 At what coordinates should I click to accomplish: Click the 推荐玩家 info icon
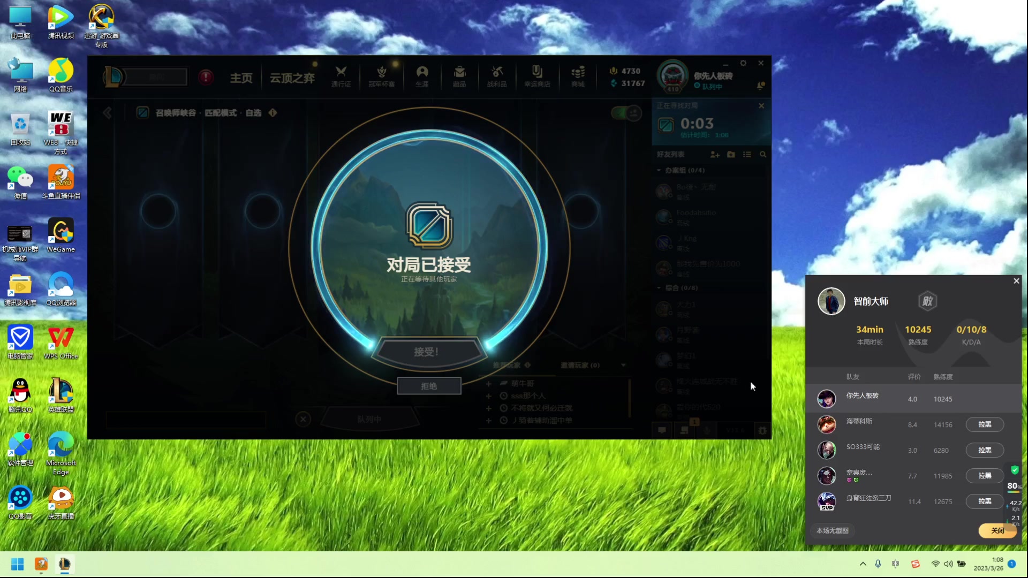click(x=527, y=365)
